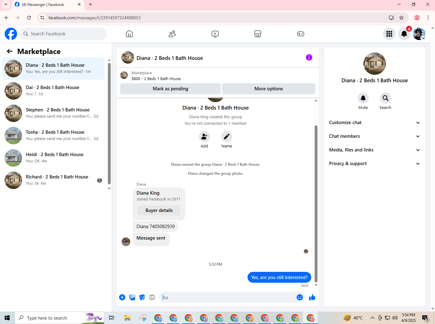The width and height of the screenshot is (435, 324).
Task: Click the group photo in right panel
Action: click(375, 64)
